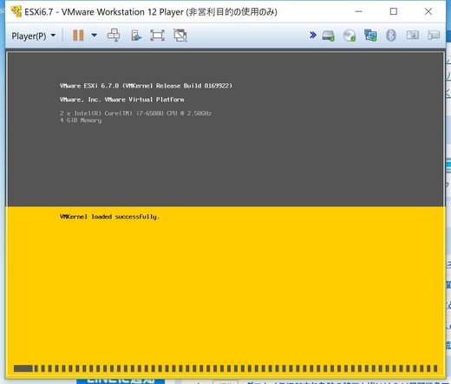This screenshot has height=384, width=451.
Task: Click the message log icon
Action: [x=434, y=36]
